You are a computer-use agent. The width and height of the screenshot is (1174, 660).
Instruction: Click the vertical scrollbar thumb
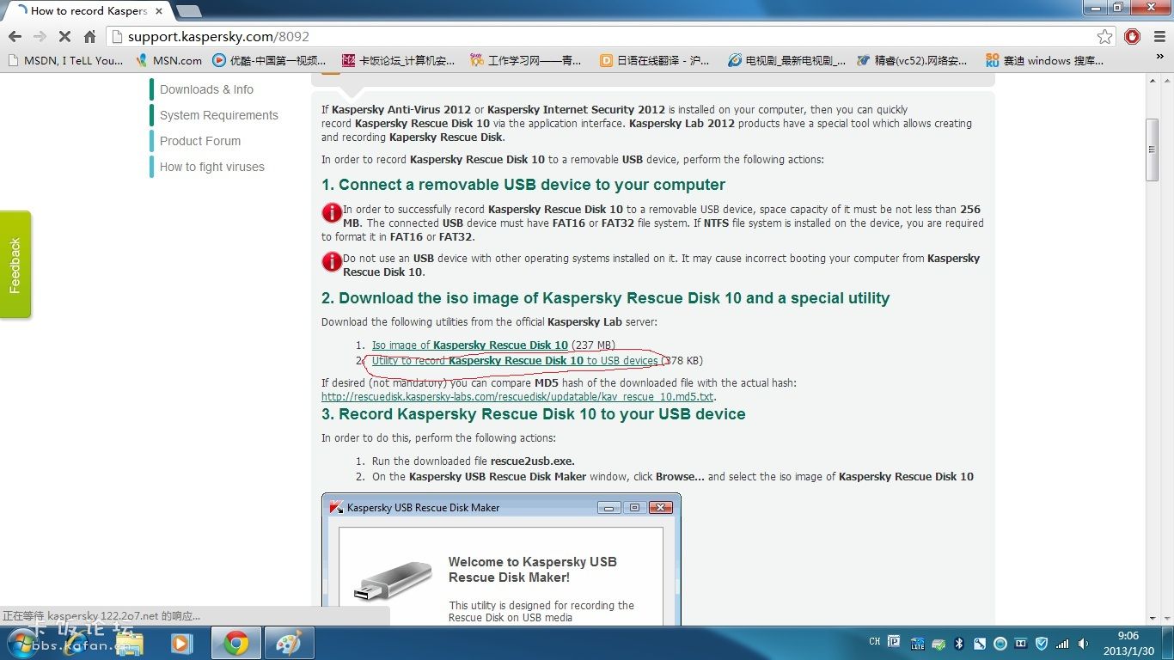(x=1153, y=150)
